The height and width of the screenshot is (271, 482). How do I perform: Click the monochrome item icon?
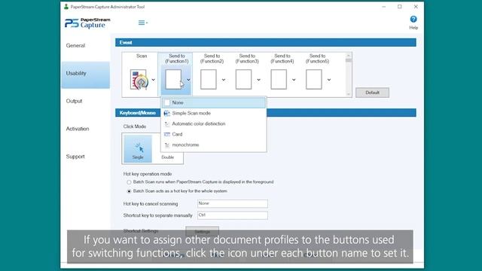click(x=167, y=145)
